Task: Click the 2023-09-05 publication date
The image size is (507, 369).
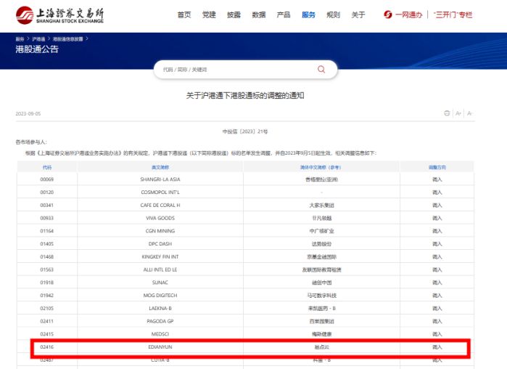Action: pos(28,113)
